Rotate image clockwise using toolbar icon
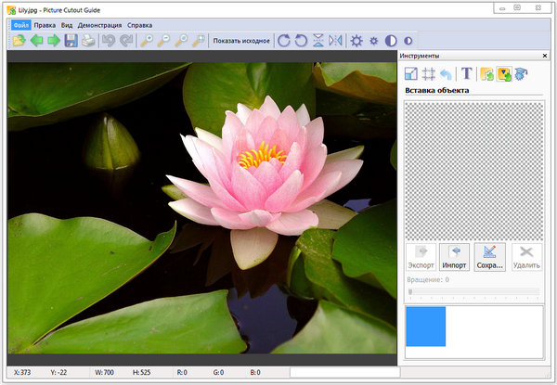 coord(284,41)
